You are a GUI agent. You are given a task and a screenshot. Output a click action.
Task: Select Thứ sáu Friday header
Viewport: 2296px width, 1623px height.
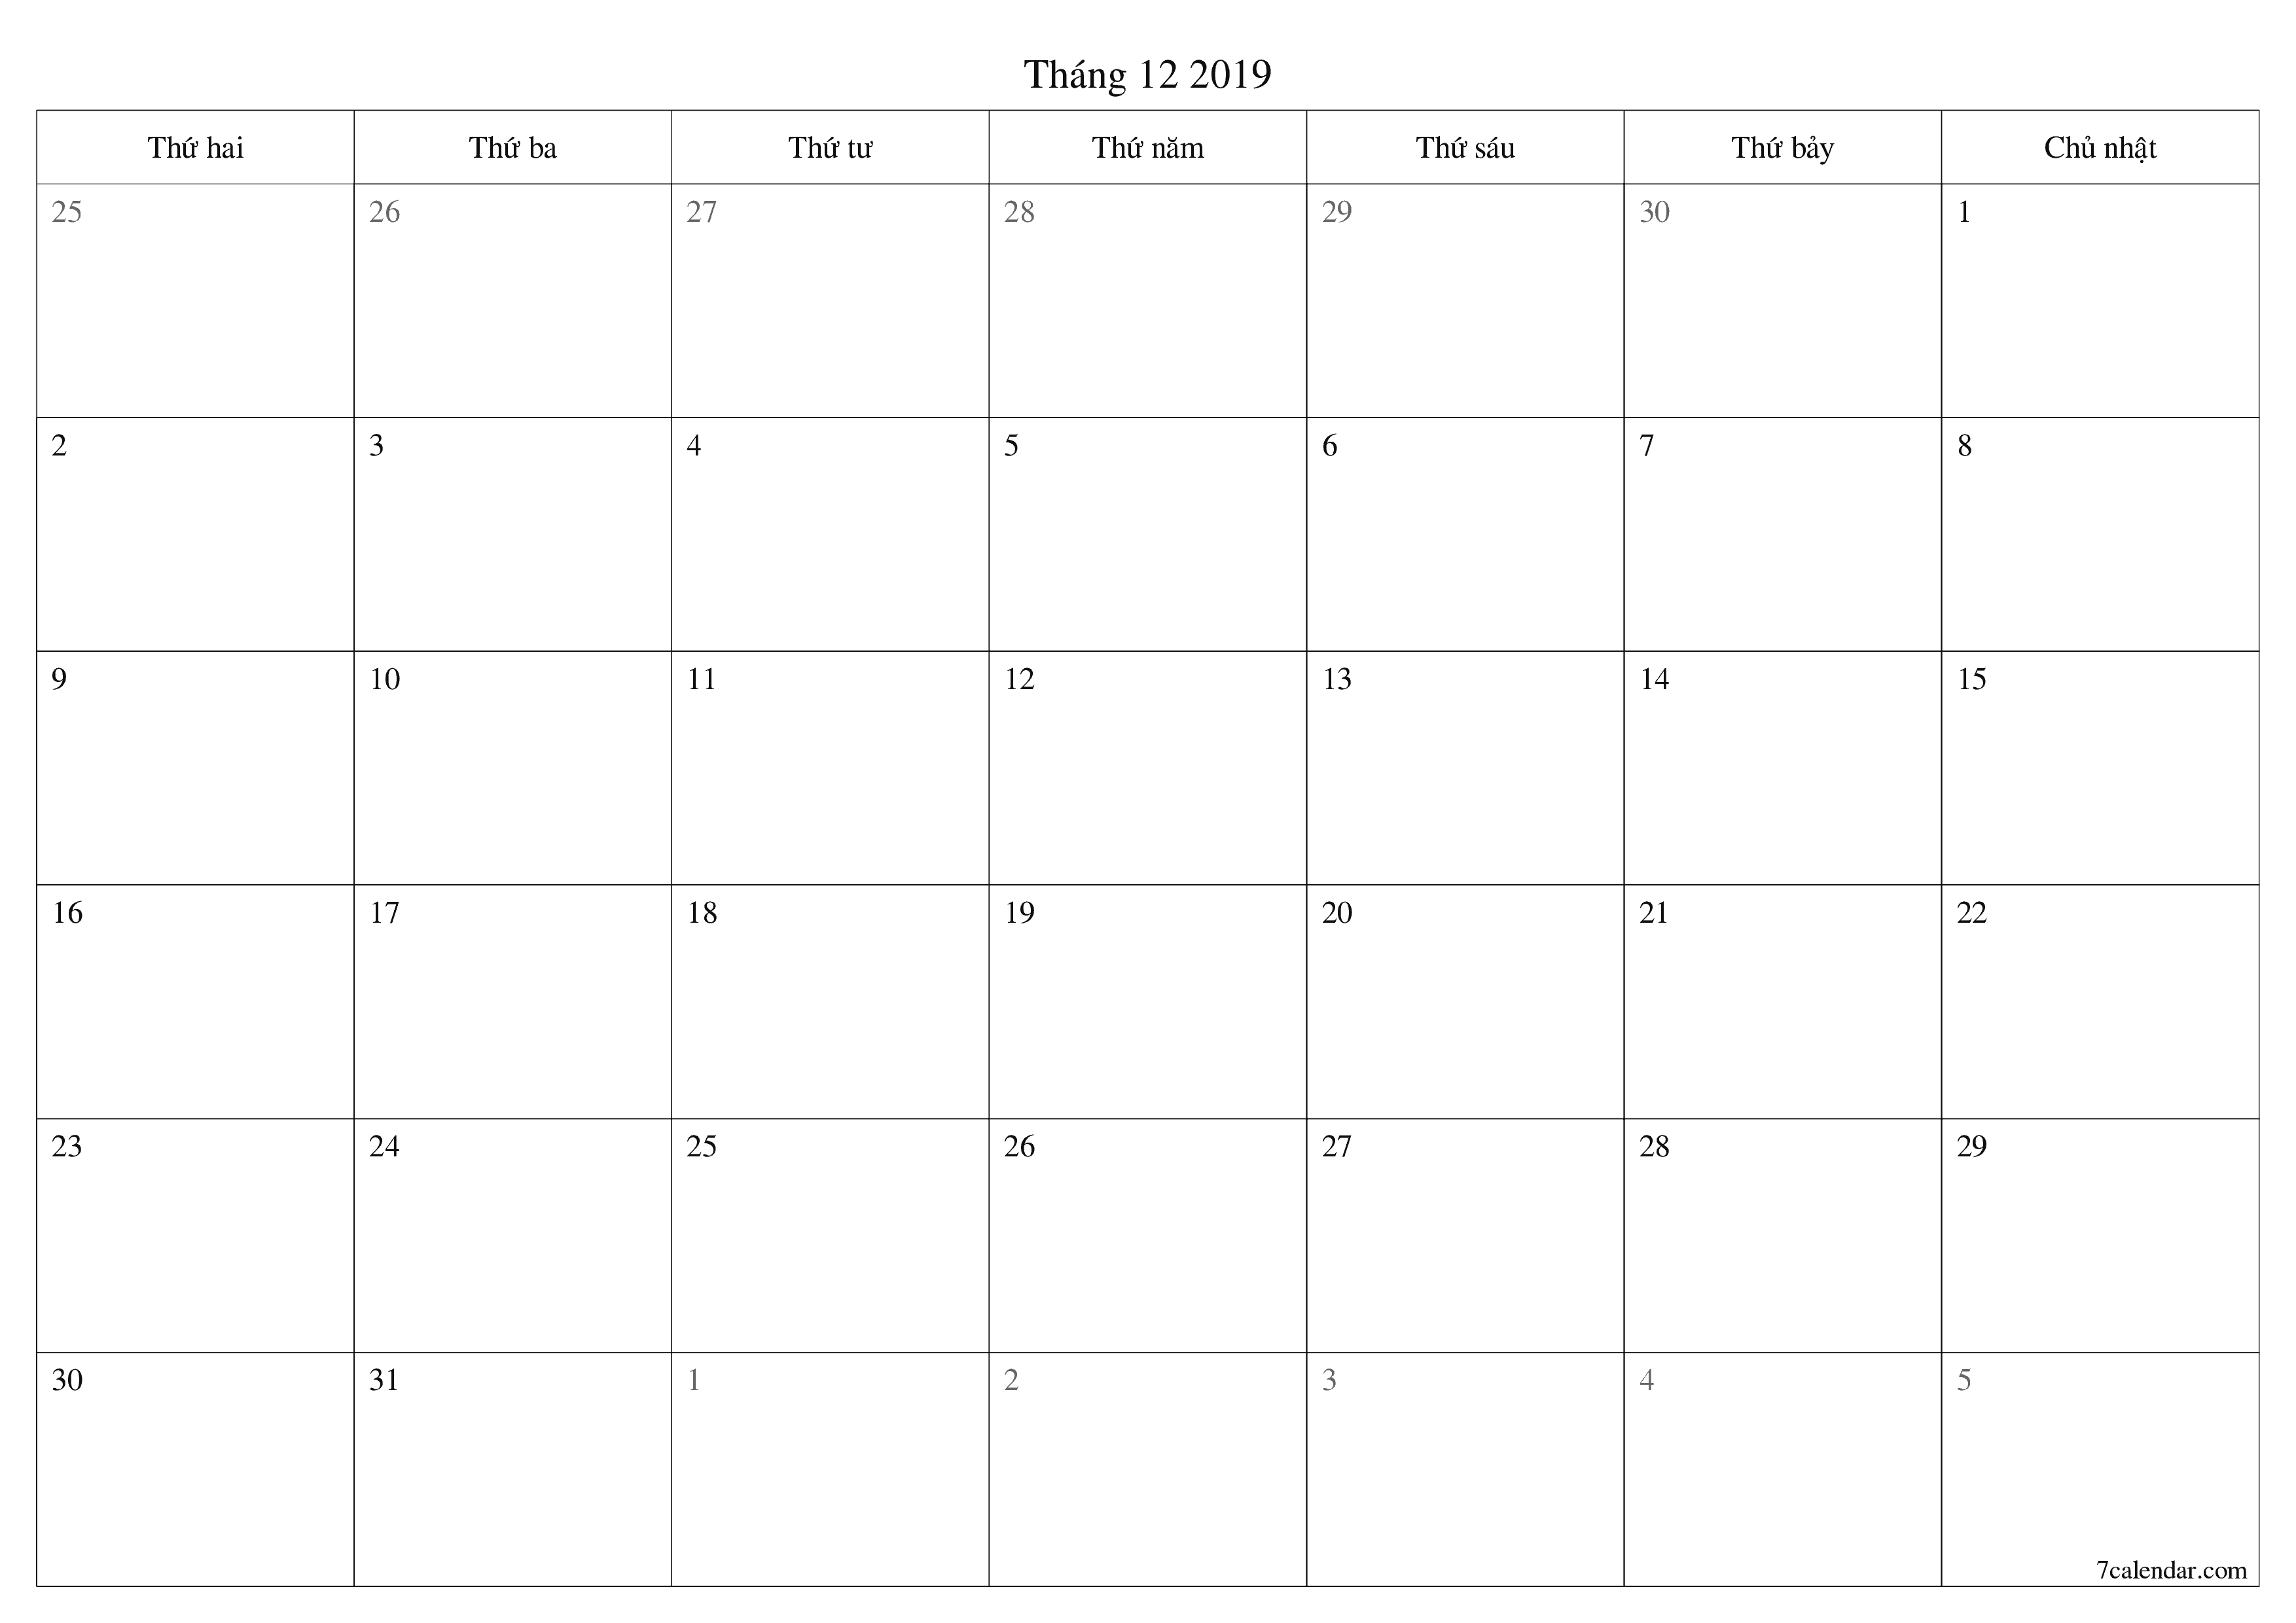pos(1469,141)
